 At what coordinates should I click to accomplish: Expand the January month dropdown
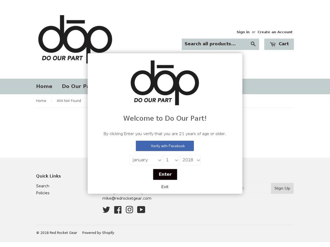pos(146,160)
